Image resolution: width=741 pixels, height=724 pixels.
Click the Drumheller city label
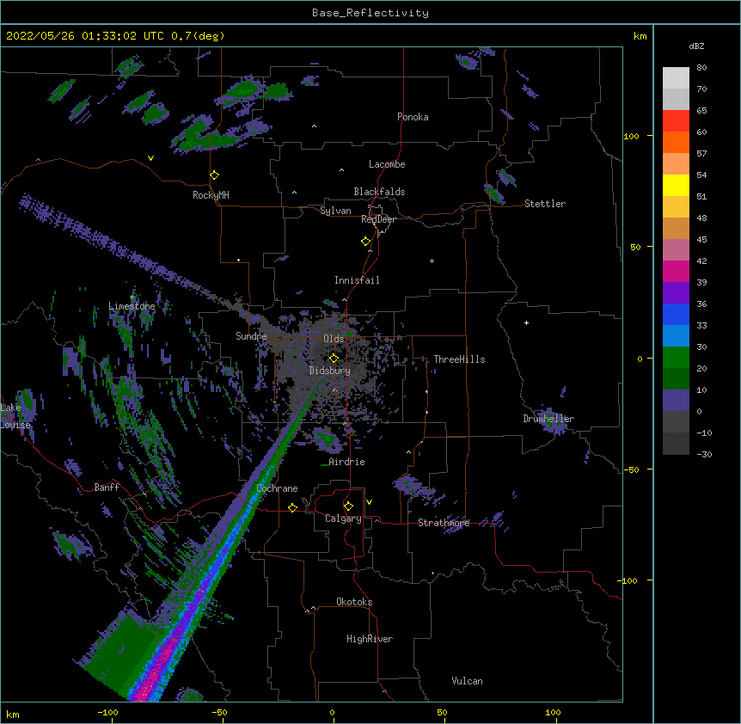coord(548,419)
